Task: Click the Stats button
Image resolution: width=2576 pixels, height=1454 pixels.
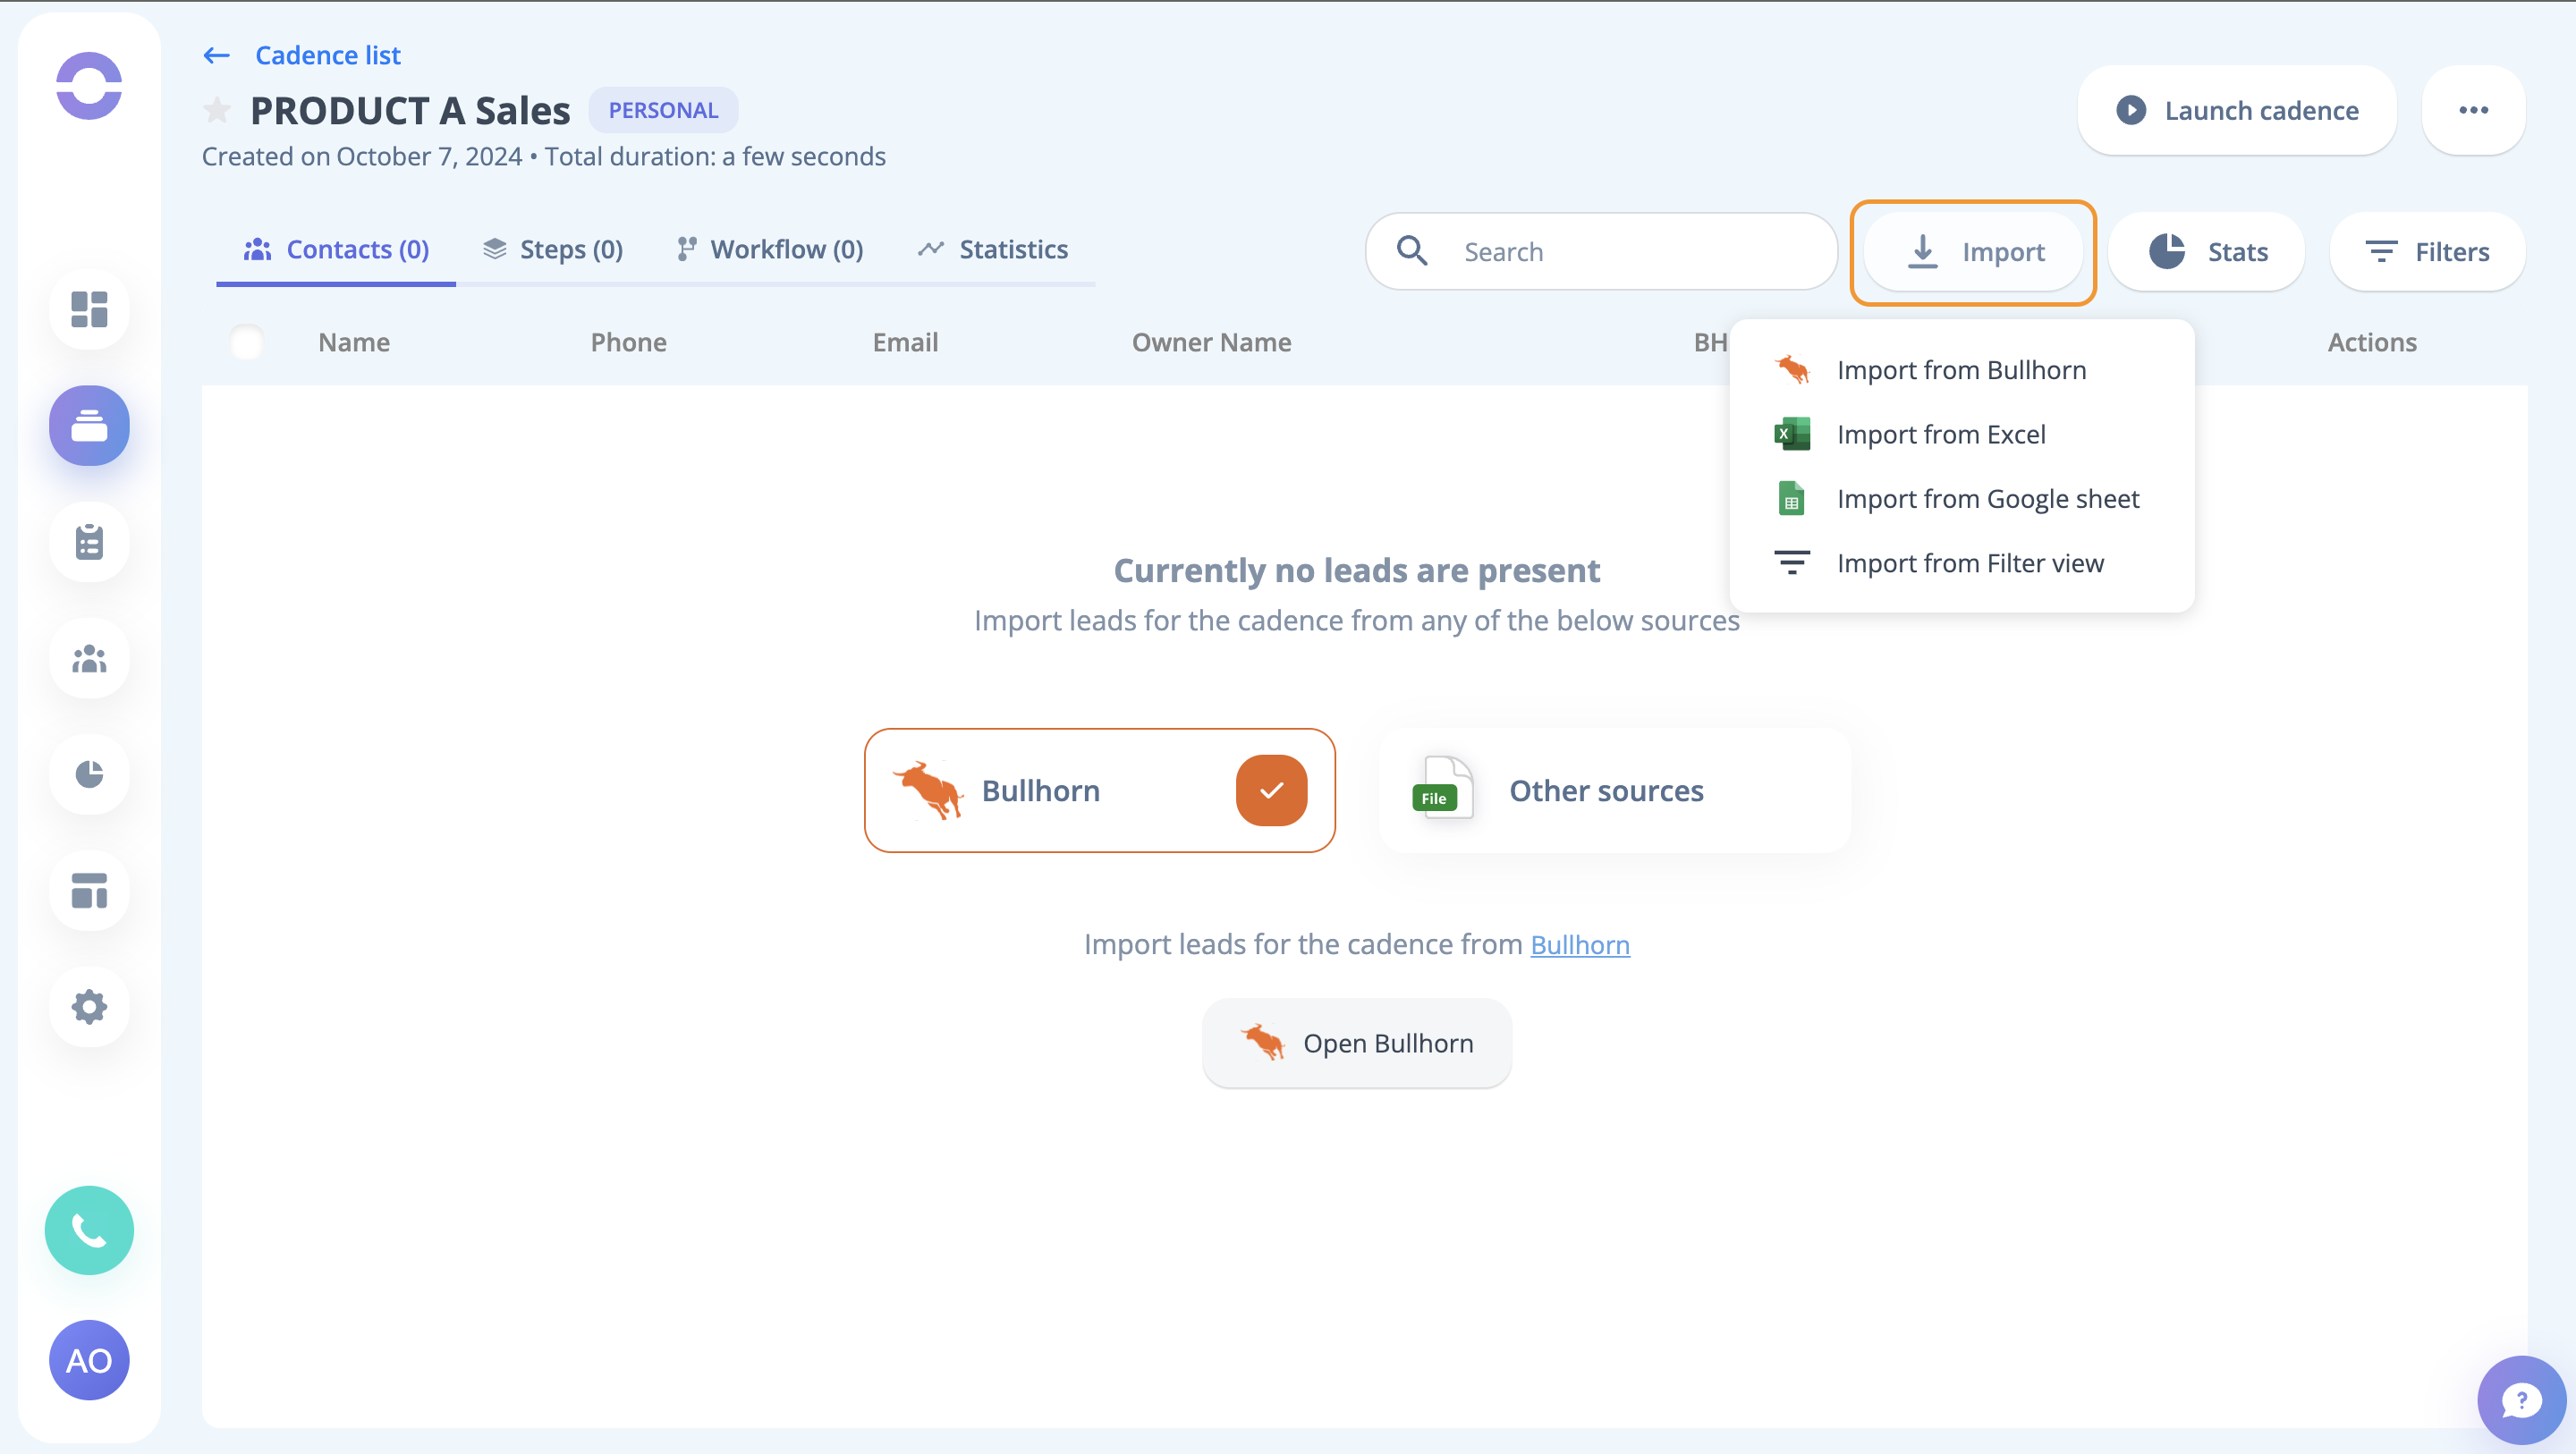Action: click(x=2207, y=252)
